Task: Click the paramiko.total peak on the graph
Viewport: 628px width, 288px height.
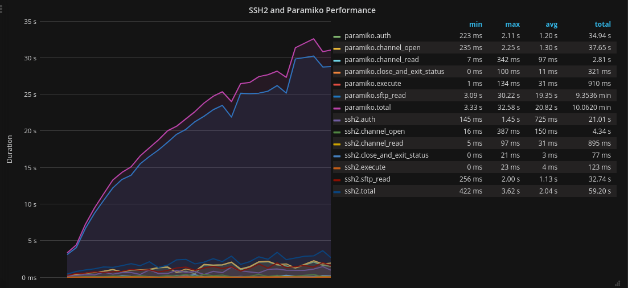Action: (x=314, y=39)
